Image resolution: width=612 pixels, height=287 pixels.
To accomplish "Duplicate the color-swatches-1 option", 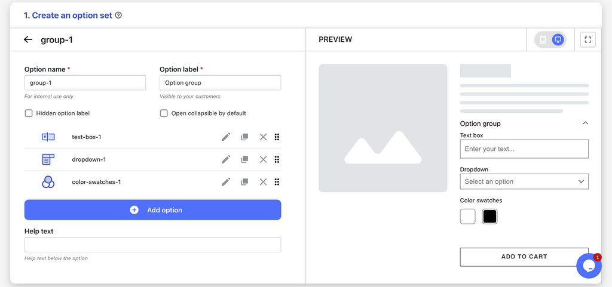I will [244, 182].
